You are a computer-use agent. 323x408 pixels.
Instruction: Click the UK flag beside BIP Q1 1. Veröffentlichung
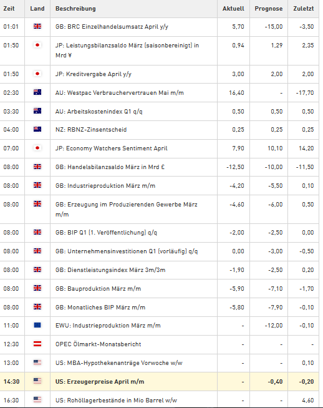point(37,232)
